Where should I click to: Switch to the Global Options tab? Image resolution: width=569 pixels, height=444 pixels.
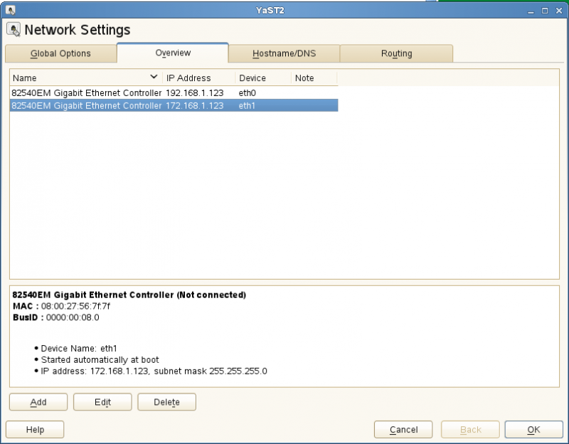pos(63,53)
